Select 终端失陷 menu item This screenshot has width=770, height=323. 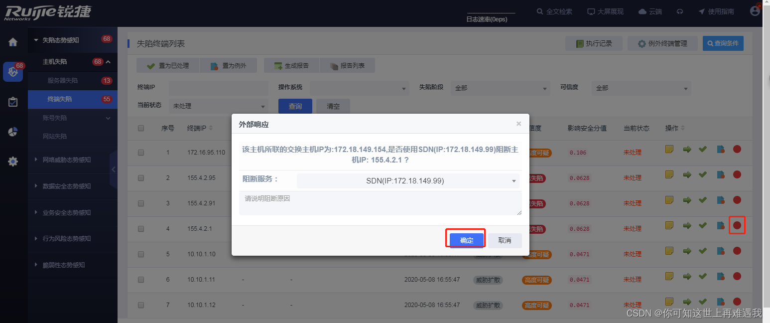[x=73, y=99]
